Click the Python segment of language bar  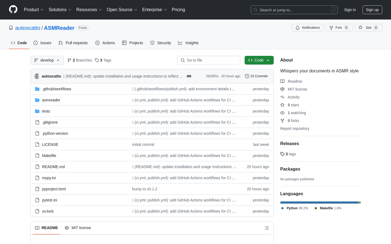pyautogui.click(x=319, y=203)
